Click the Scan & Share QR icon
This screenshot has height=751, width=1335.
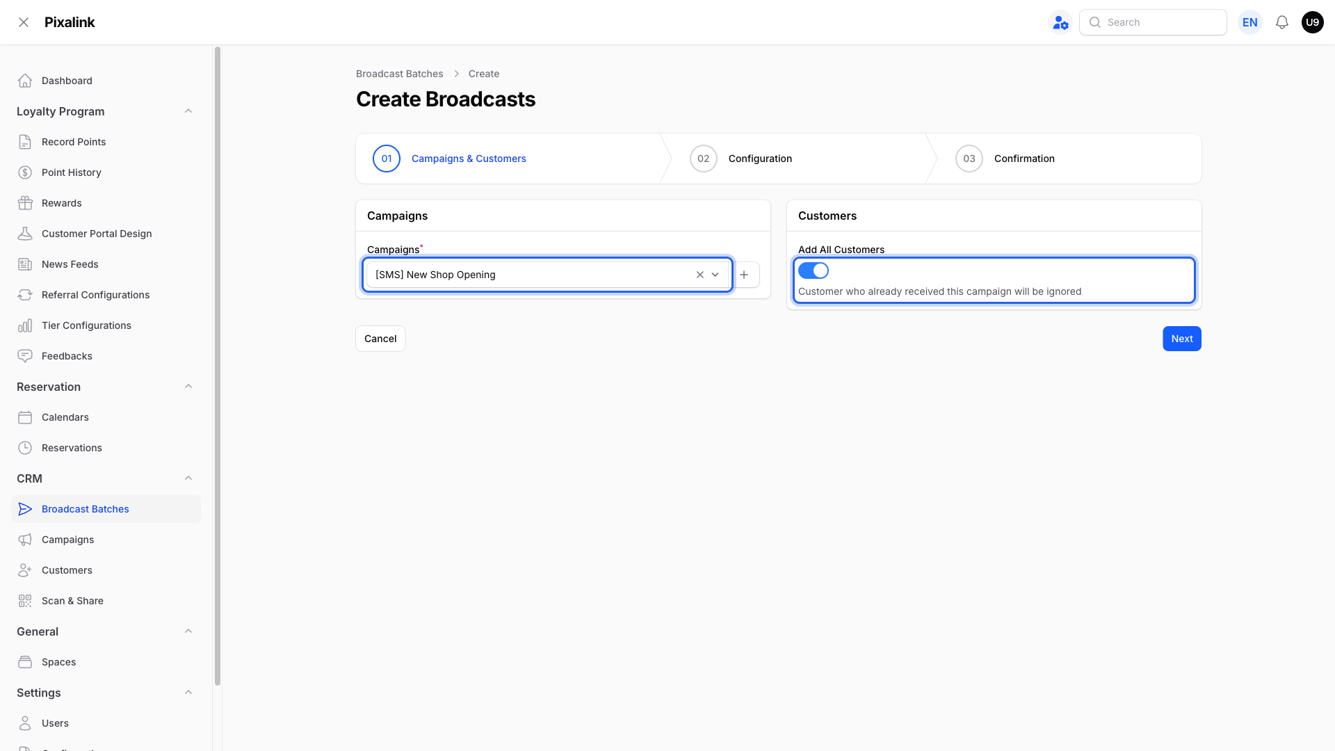25,601
